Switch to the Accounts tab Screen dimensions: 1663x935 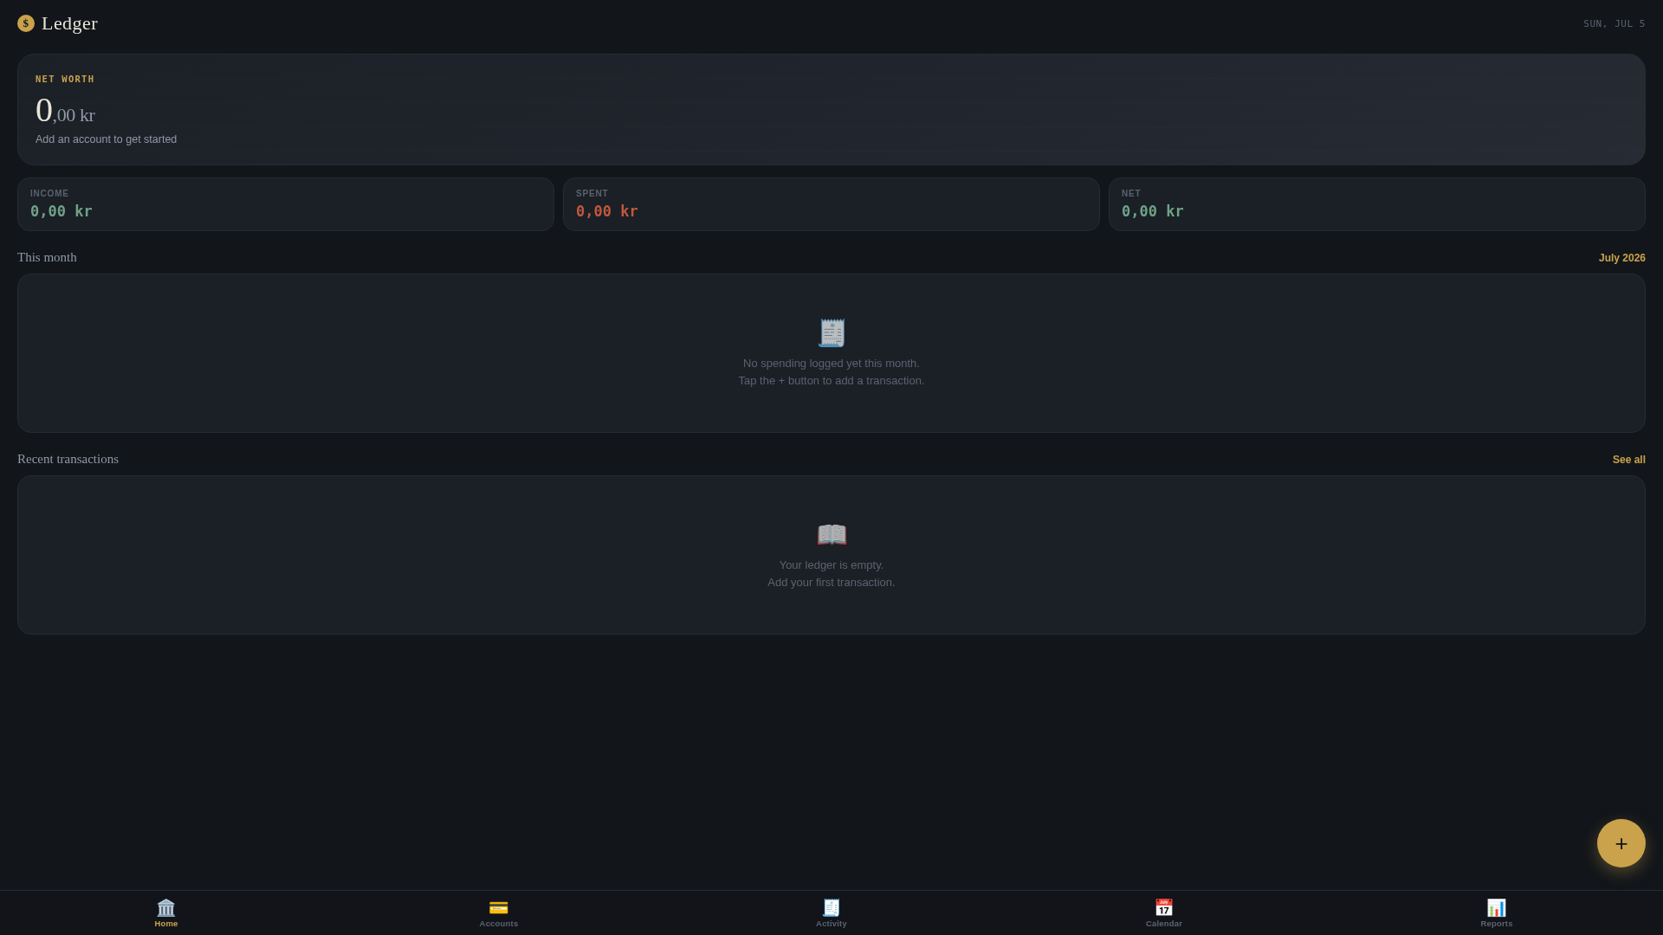click(499, 913)
